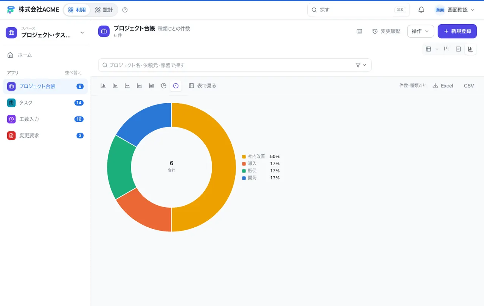Click the help question mark icon
This screenshot has height=306, width=484.
(125, 10)
